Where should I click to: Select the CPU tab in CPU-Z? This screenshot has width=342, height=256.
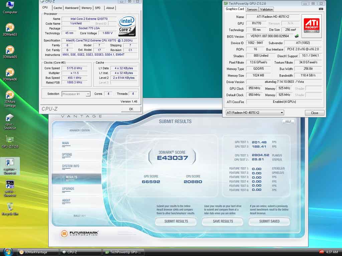(45, 7)
